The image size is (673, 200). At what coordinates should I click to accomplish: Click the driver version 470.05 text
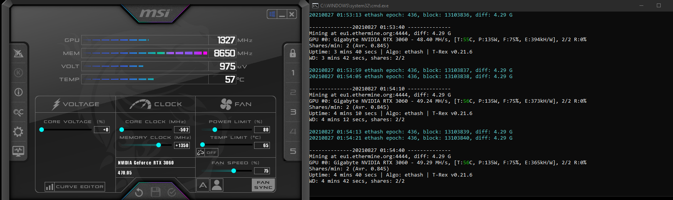click(125, 173)
